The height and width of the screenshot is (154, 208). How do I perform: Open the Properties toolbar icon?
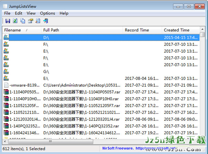pyautogui.click(x=31, y=21)
